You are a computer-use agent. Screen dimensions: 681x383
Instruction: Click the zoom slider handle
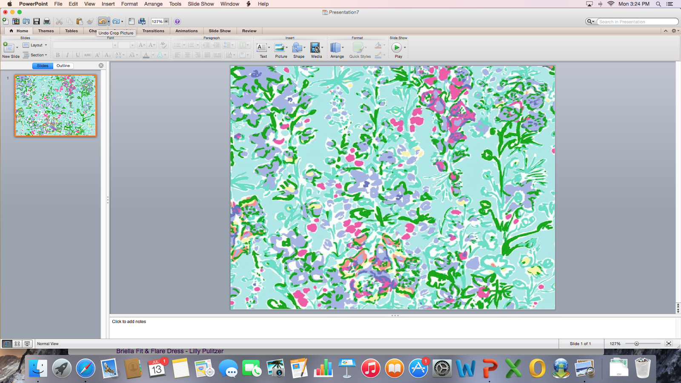[x=637, y=343]
